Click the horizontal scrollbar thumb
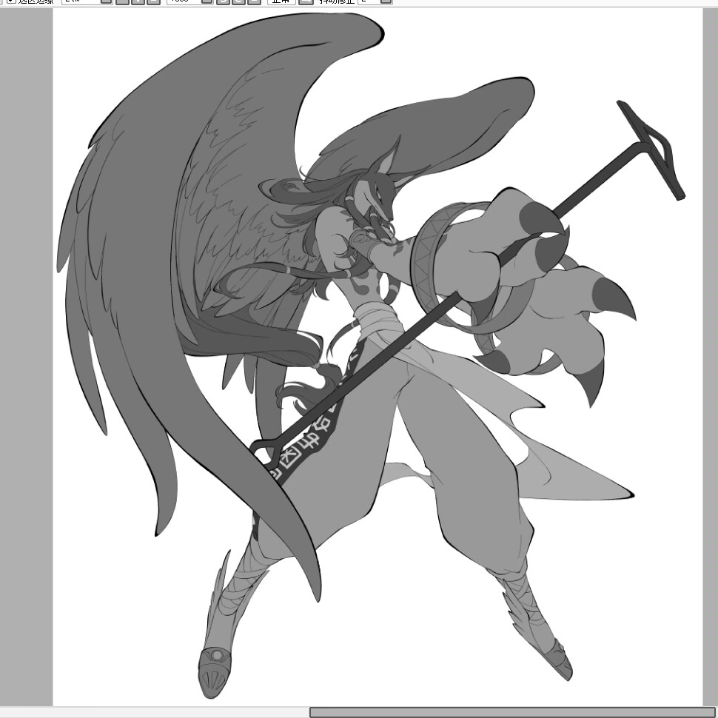Viewport: 718px width, 718px height. click(x=511, y=712)
